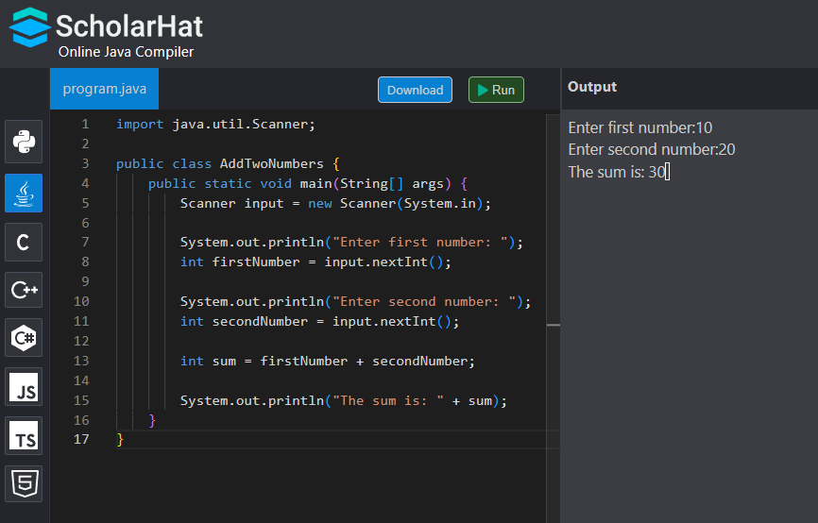Select the Java language icon
The image size is (818, 523).
pos(24,193)
